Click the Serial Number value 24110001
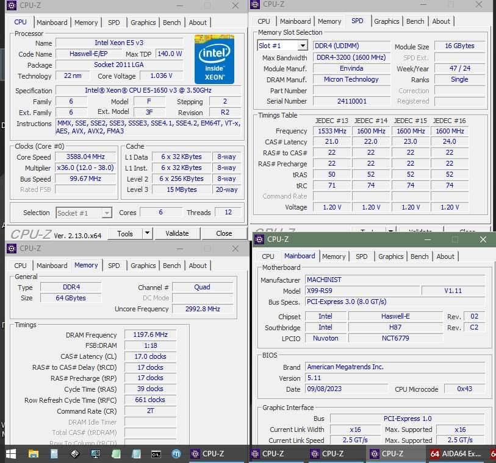The height and width of the screenshot is (463, 496). (351, 101)
